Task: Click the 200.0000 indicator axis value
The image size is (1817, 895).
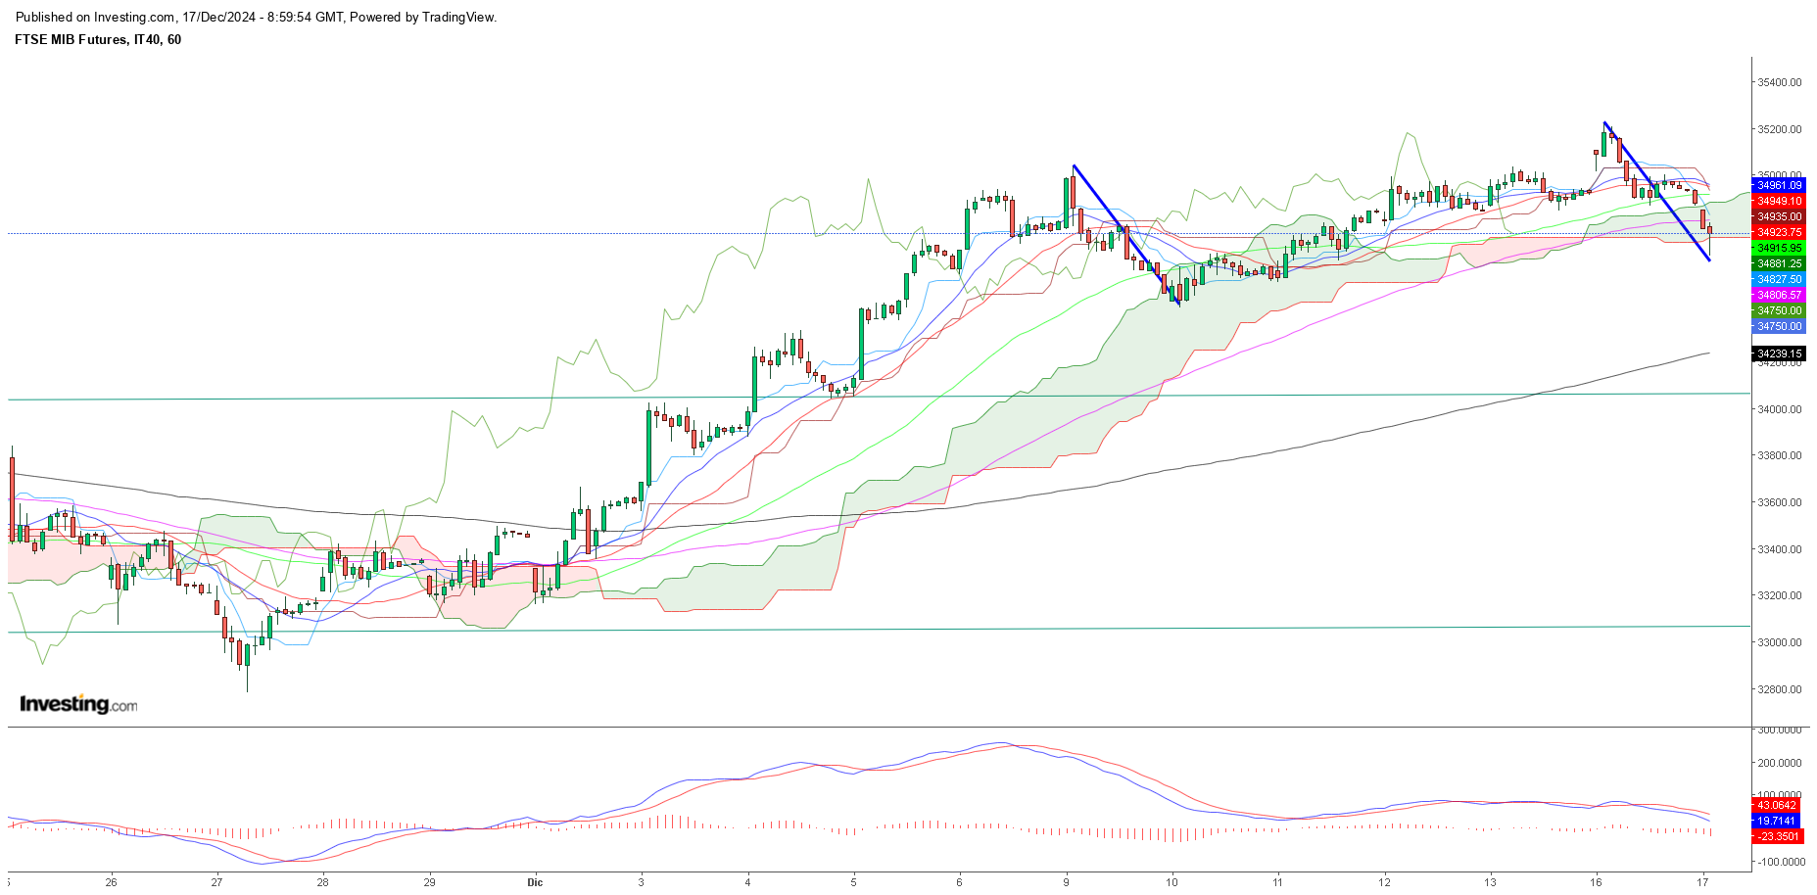Action: 1780,763
